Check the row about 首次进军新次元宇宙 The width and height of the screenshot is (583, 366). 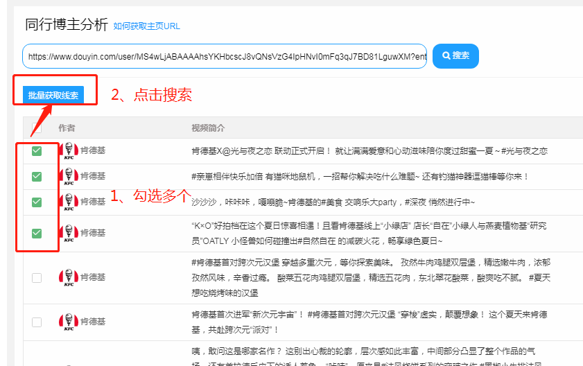pyautogui.click(x=37, y=322)
